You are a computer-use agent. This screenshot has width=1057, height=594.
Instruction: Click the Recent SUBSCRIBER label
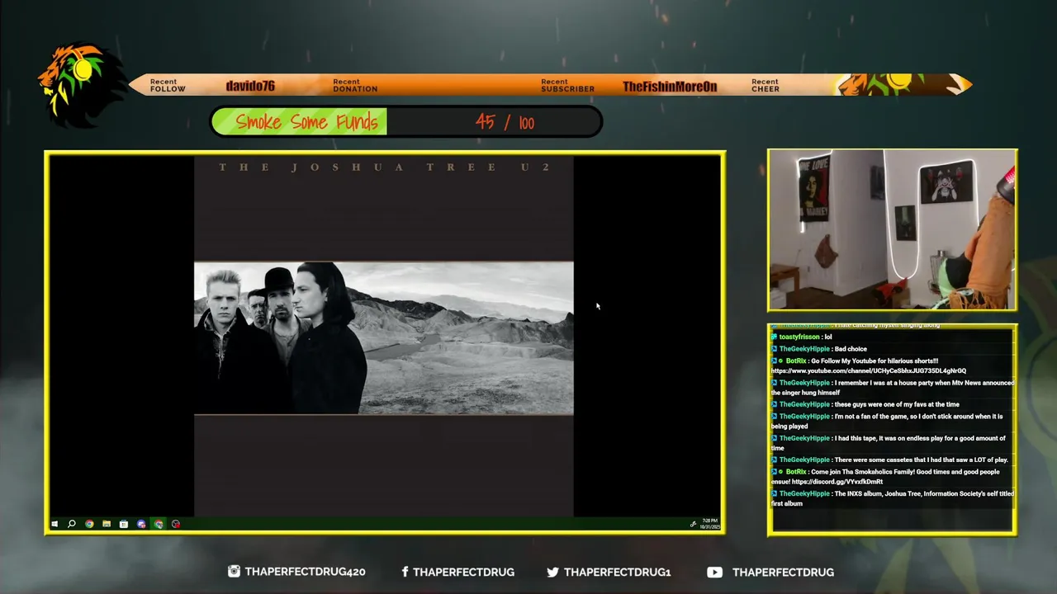pos(567,85)
